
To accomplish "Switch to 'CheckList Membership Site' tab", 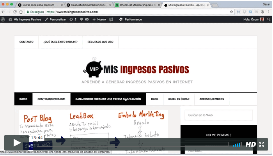I will [x=138, y=5].
